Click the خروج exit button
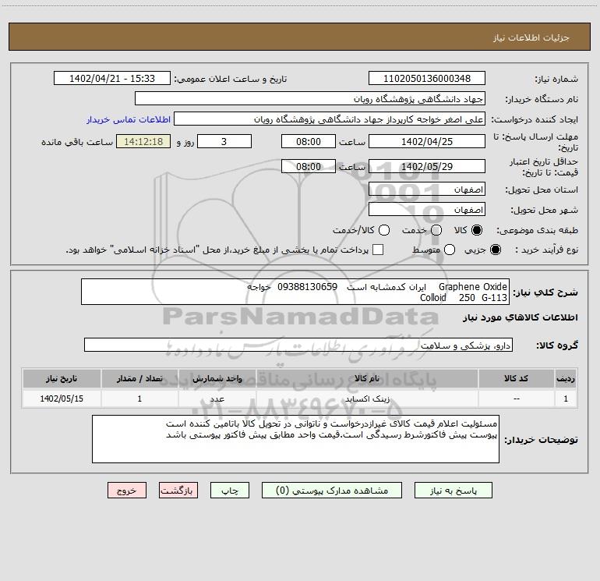This screenshot has height=581, width=600. 127,491
